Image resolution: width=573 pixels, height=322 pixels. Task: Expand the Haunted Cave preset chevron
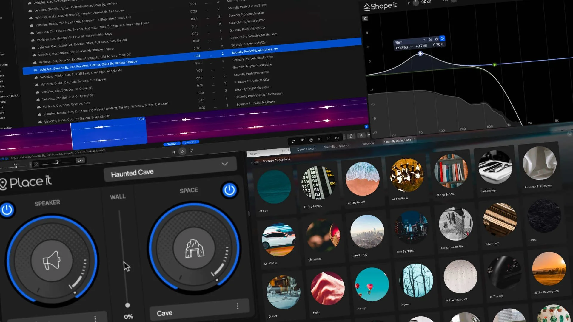[x=225, y=164]
